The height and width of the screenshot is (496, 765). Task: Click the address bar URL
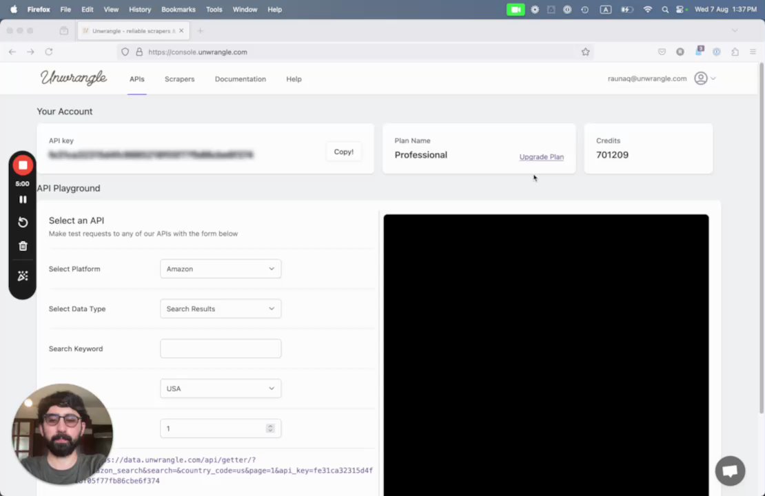coord(198,52)
